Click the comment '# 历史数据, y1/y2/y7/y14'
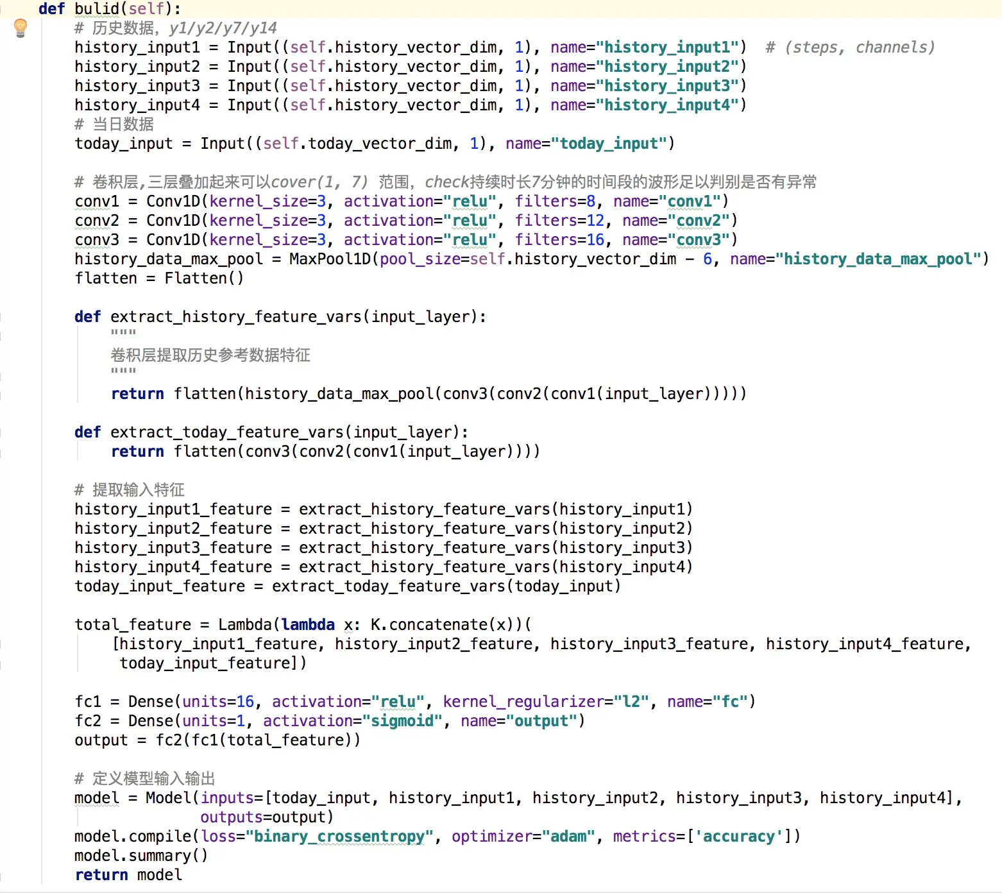Screen dimensions: 1002x893 point(176,28)
